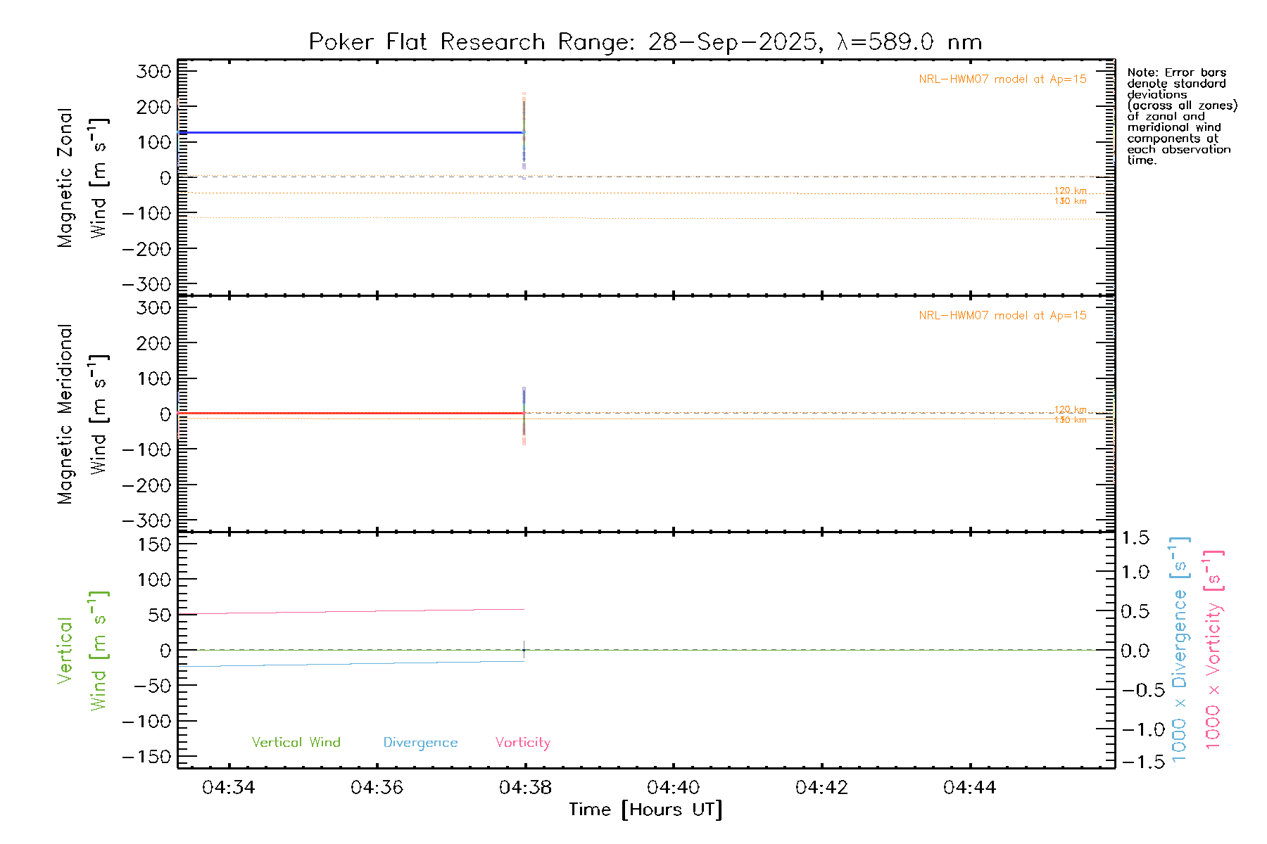Click the error bars note text

coord(1181,116)
